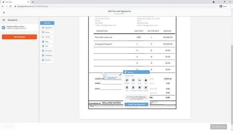Select Initials type icon in field popup
This screenshot has width=233, height=131.
tap(139, 80)
